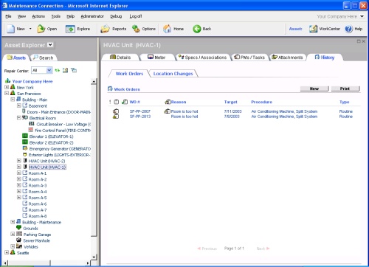Click the green Back arrow icon

pyautogui.click(x=197, y=29)
